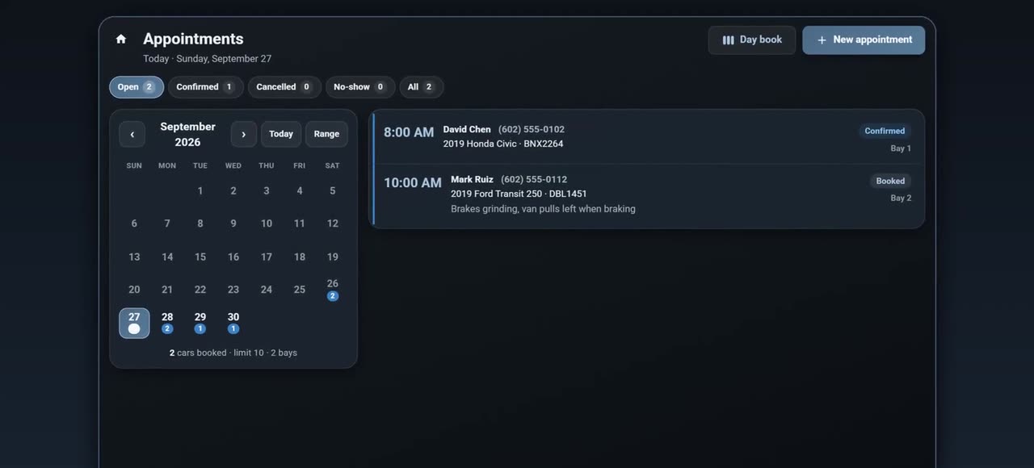
Task: Jump to Today in the calendar
Action: [x=281, y=134]
